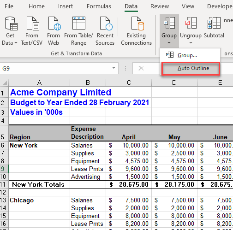Click the Values in '000s cell
The image size is (233, 230).
39,112
